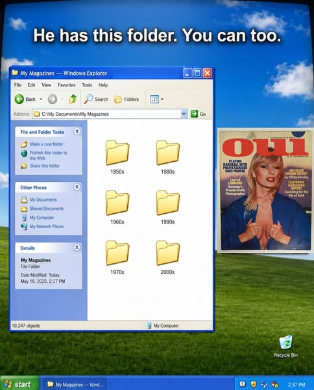This screenshot has width=314, height=390.
Task: Open the 1990s folder icon
Action: (x=168, y=203)
